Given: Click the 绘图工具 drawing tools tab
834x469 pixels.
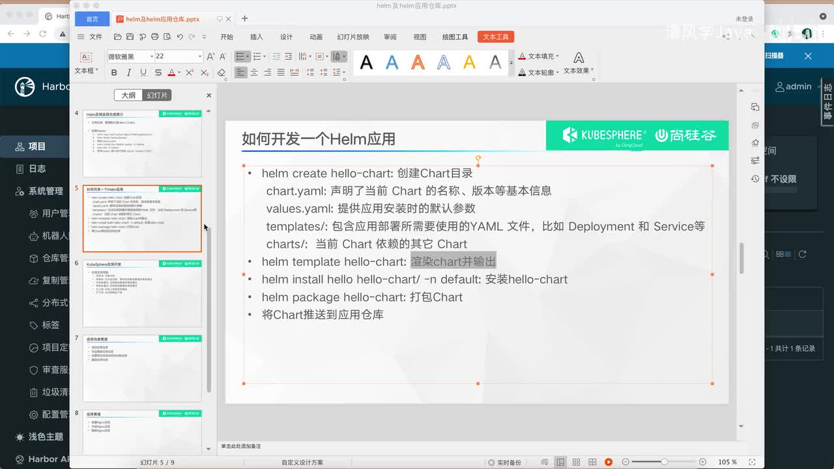Looking at the screenshot, I should pyautogui.click(x=455, y=37).
